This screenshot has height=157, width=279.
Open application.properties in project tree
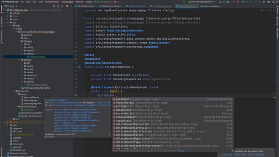click(x=32, y=113)
